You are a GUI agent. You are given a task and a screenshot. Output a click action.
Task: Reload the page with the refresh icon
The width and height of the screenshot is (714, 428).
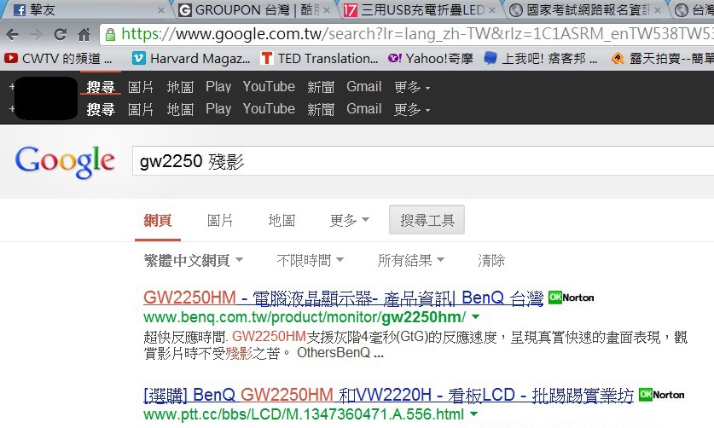coord(60,34)
